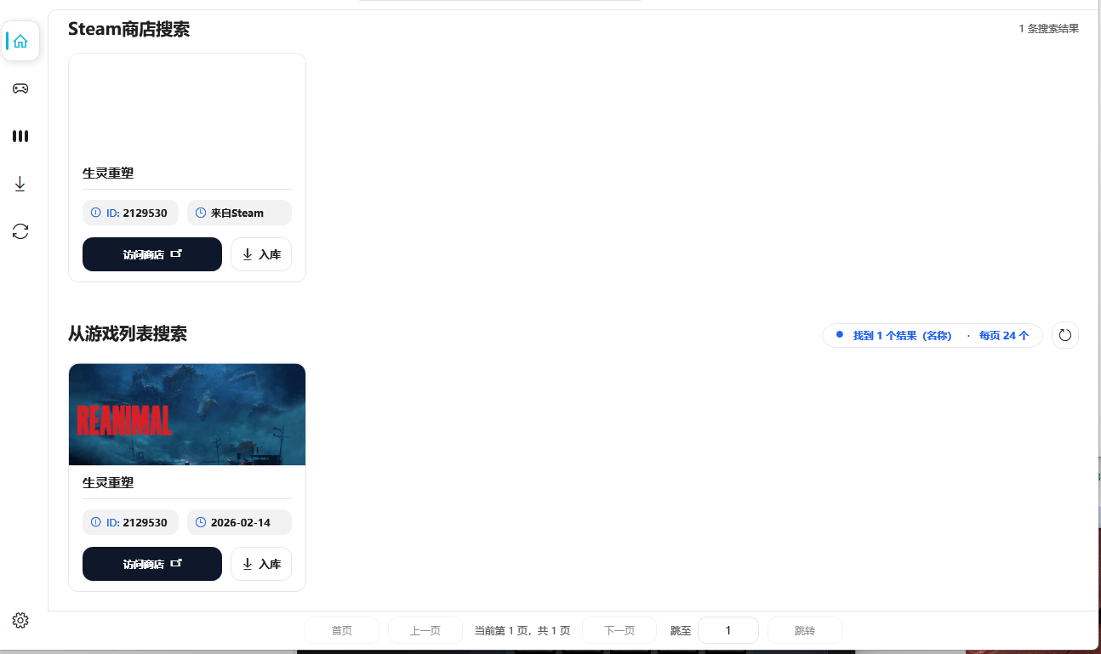Image resolution: width=1101 pixels, height=654 pixels.
Task: Open the downloads sidebar icon
Action: (20, 184)
